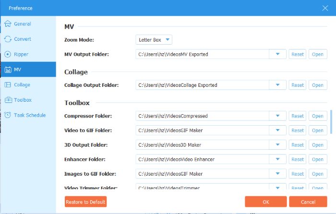Click the "Preference" title text
This screenshot has height=214, width=336.
click(21, 8)
